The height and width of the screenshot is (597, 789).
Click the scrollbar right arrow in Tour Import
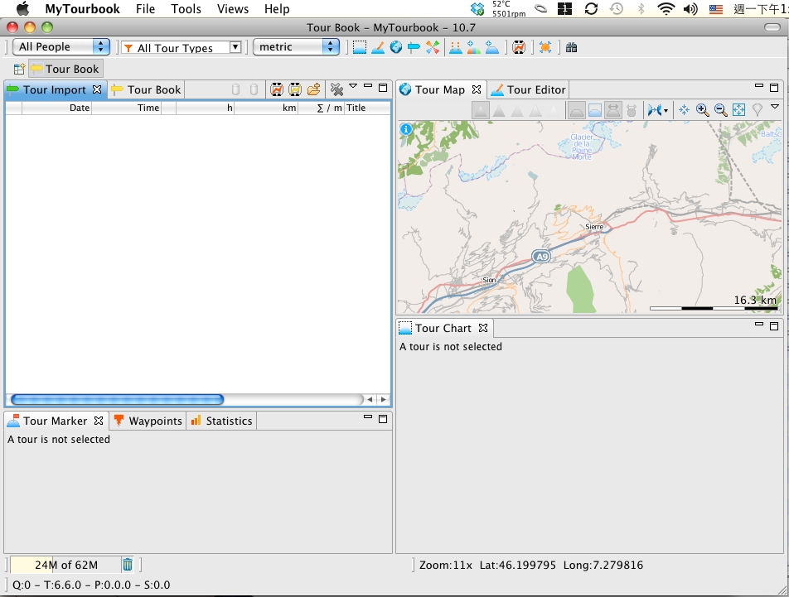click(x=384, y=399)
